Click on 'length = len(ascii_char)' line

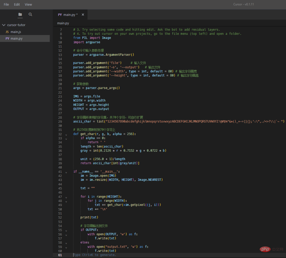(x=102, y=147)
